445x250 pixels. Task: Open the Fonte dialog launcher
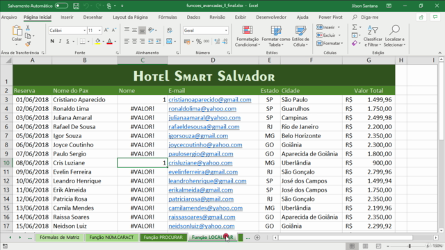pyautogui.click(x=118, y=53)
